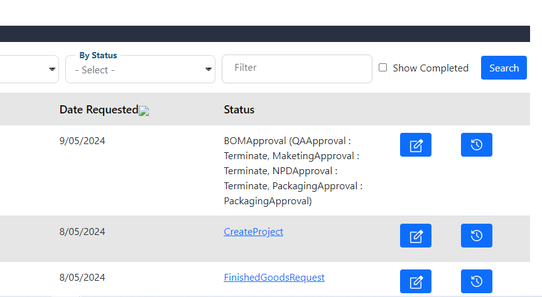Click the Show Completed label text

pos(430,68)
